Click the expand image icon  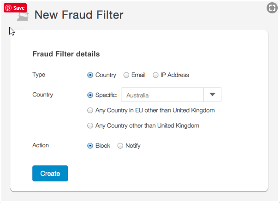point(272,8)
